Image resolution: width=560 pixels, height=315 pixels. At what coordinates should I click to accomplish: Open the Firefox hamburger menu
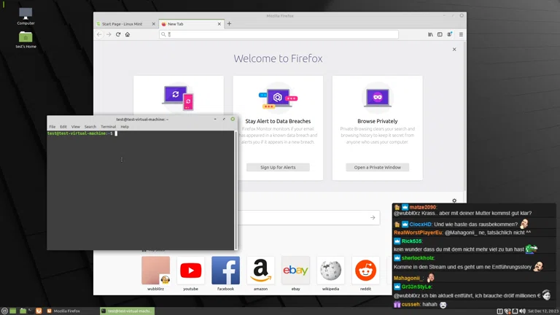[x=460, y=34]
